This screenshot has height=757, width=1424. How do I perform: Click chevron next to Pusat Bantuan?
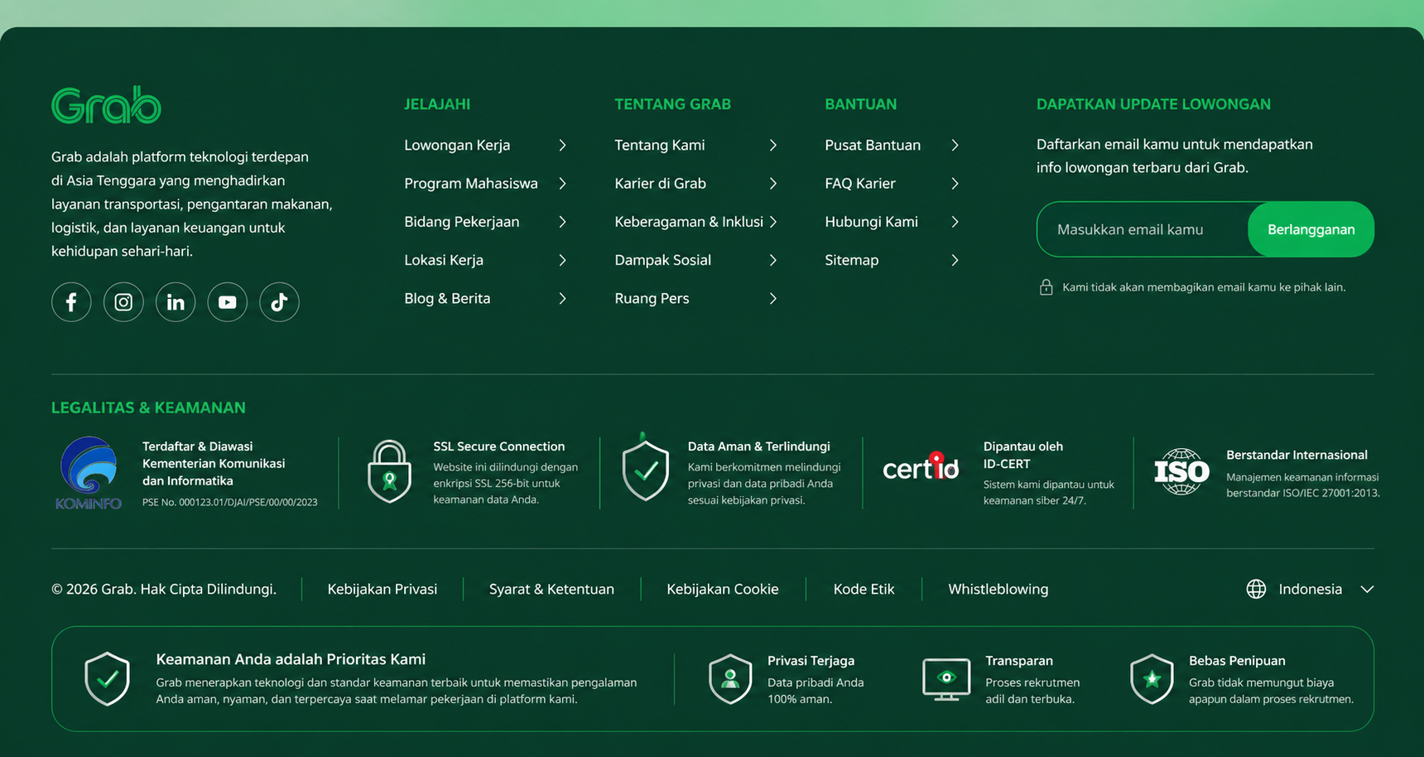coord(955,145)
